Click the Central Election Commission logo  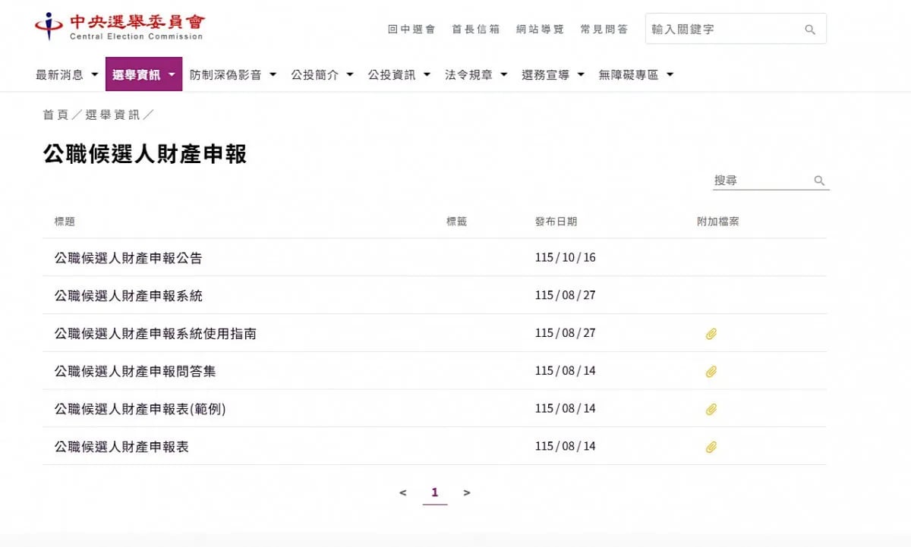pos(119,27)
